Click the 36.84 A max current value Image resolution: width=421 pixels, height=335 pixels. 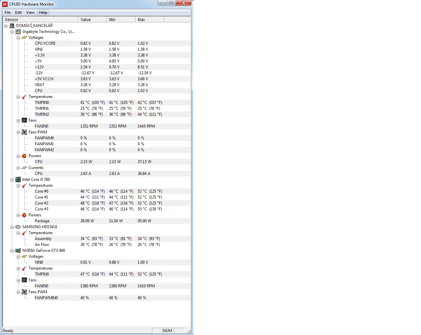[x=144, y=174]
